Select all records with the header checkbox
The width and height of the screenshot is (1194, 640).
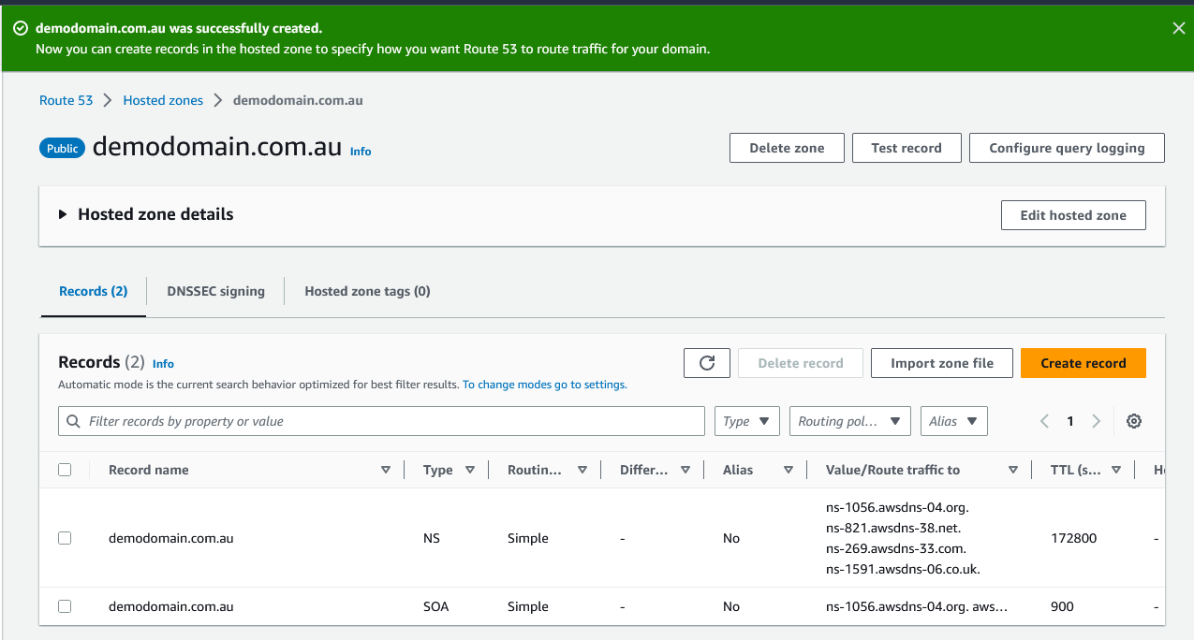64,469
